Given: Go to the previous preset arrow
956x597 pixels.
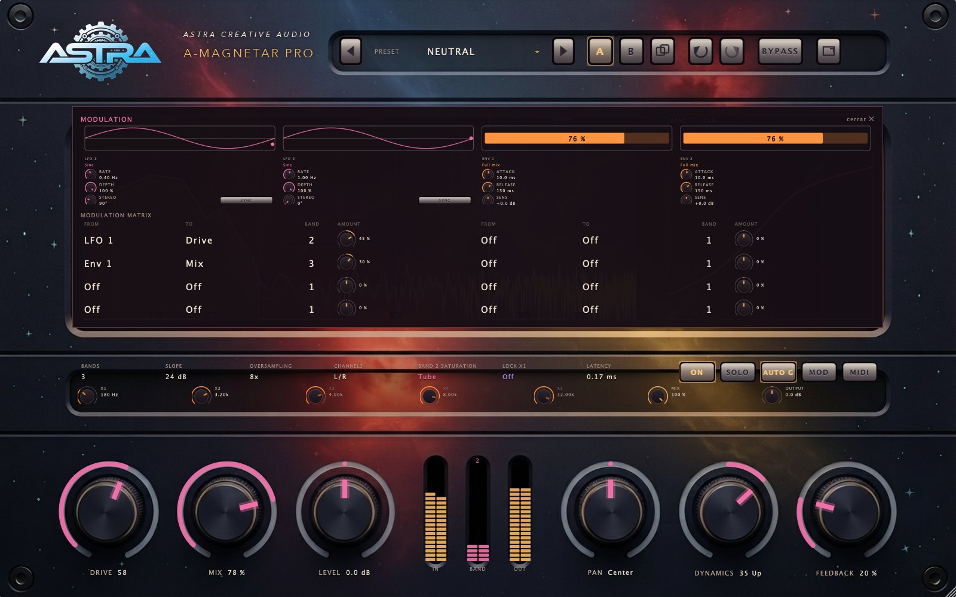Looking at the screenshot, I should tap(351, 51).
